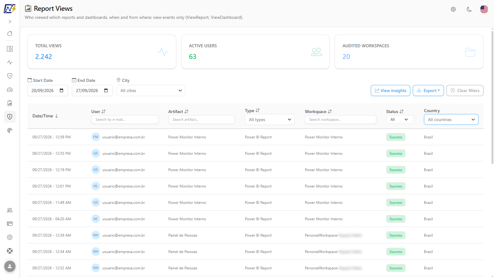Open the shield alert icon in sidebar
494x278 pixels.
tap(10, 117)
